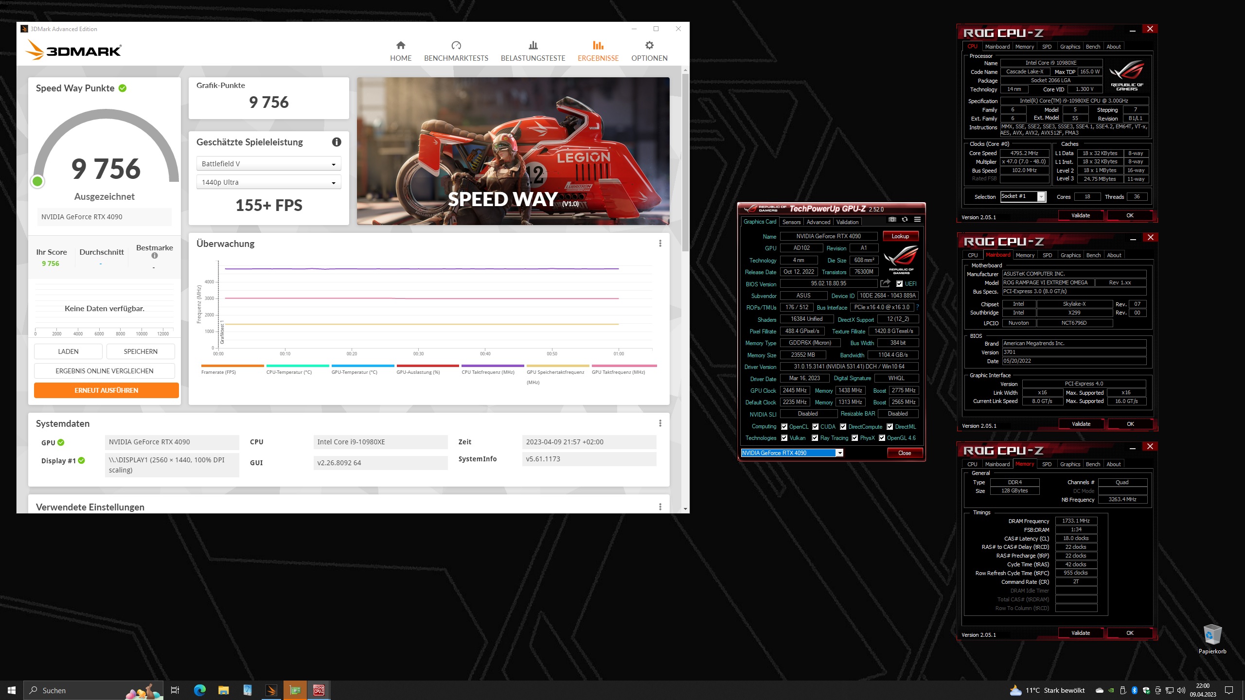
Task: Toggle the PhysX checkbox
Action: pyautogui.click(x=854, y=438)
